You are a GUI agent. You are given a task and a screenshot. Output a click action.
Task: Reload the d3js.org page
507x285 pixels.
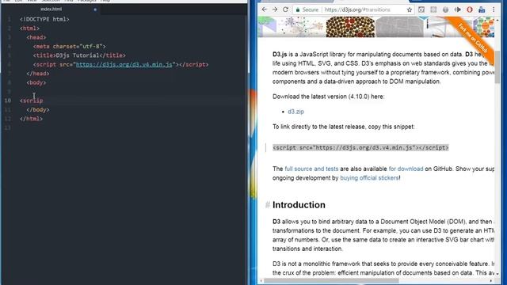pos(285,9)
